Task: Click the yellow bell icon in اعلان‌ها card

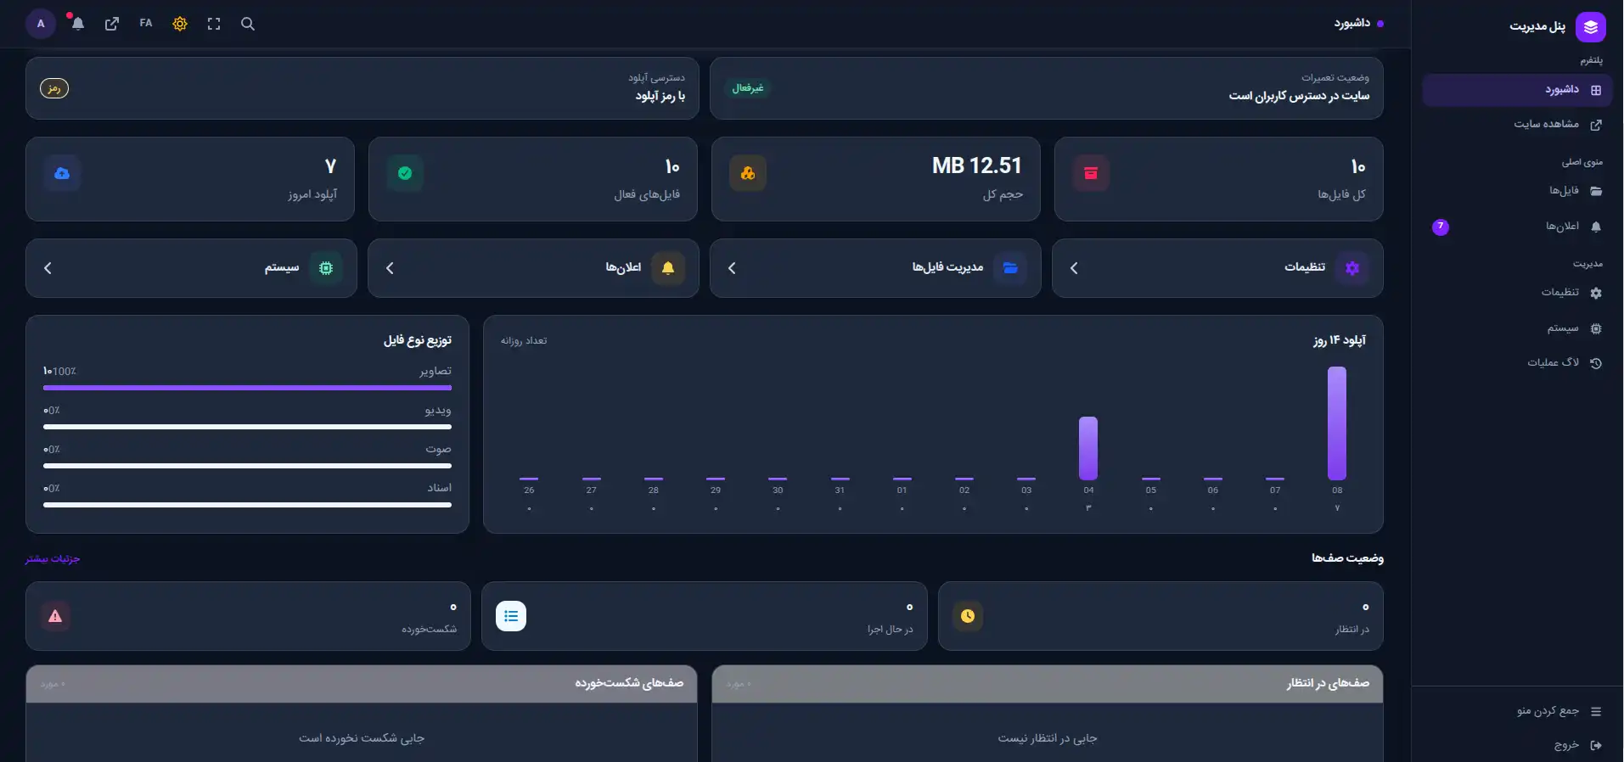Action: [668, 268]
